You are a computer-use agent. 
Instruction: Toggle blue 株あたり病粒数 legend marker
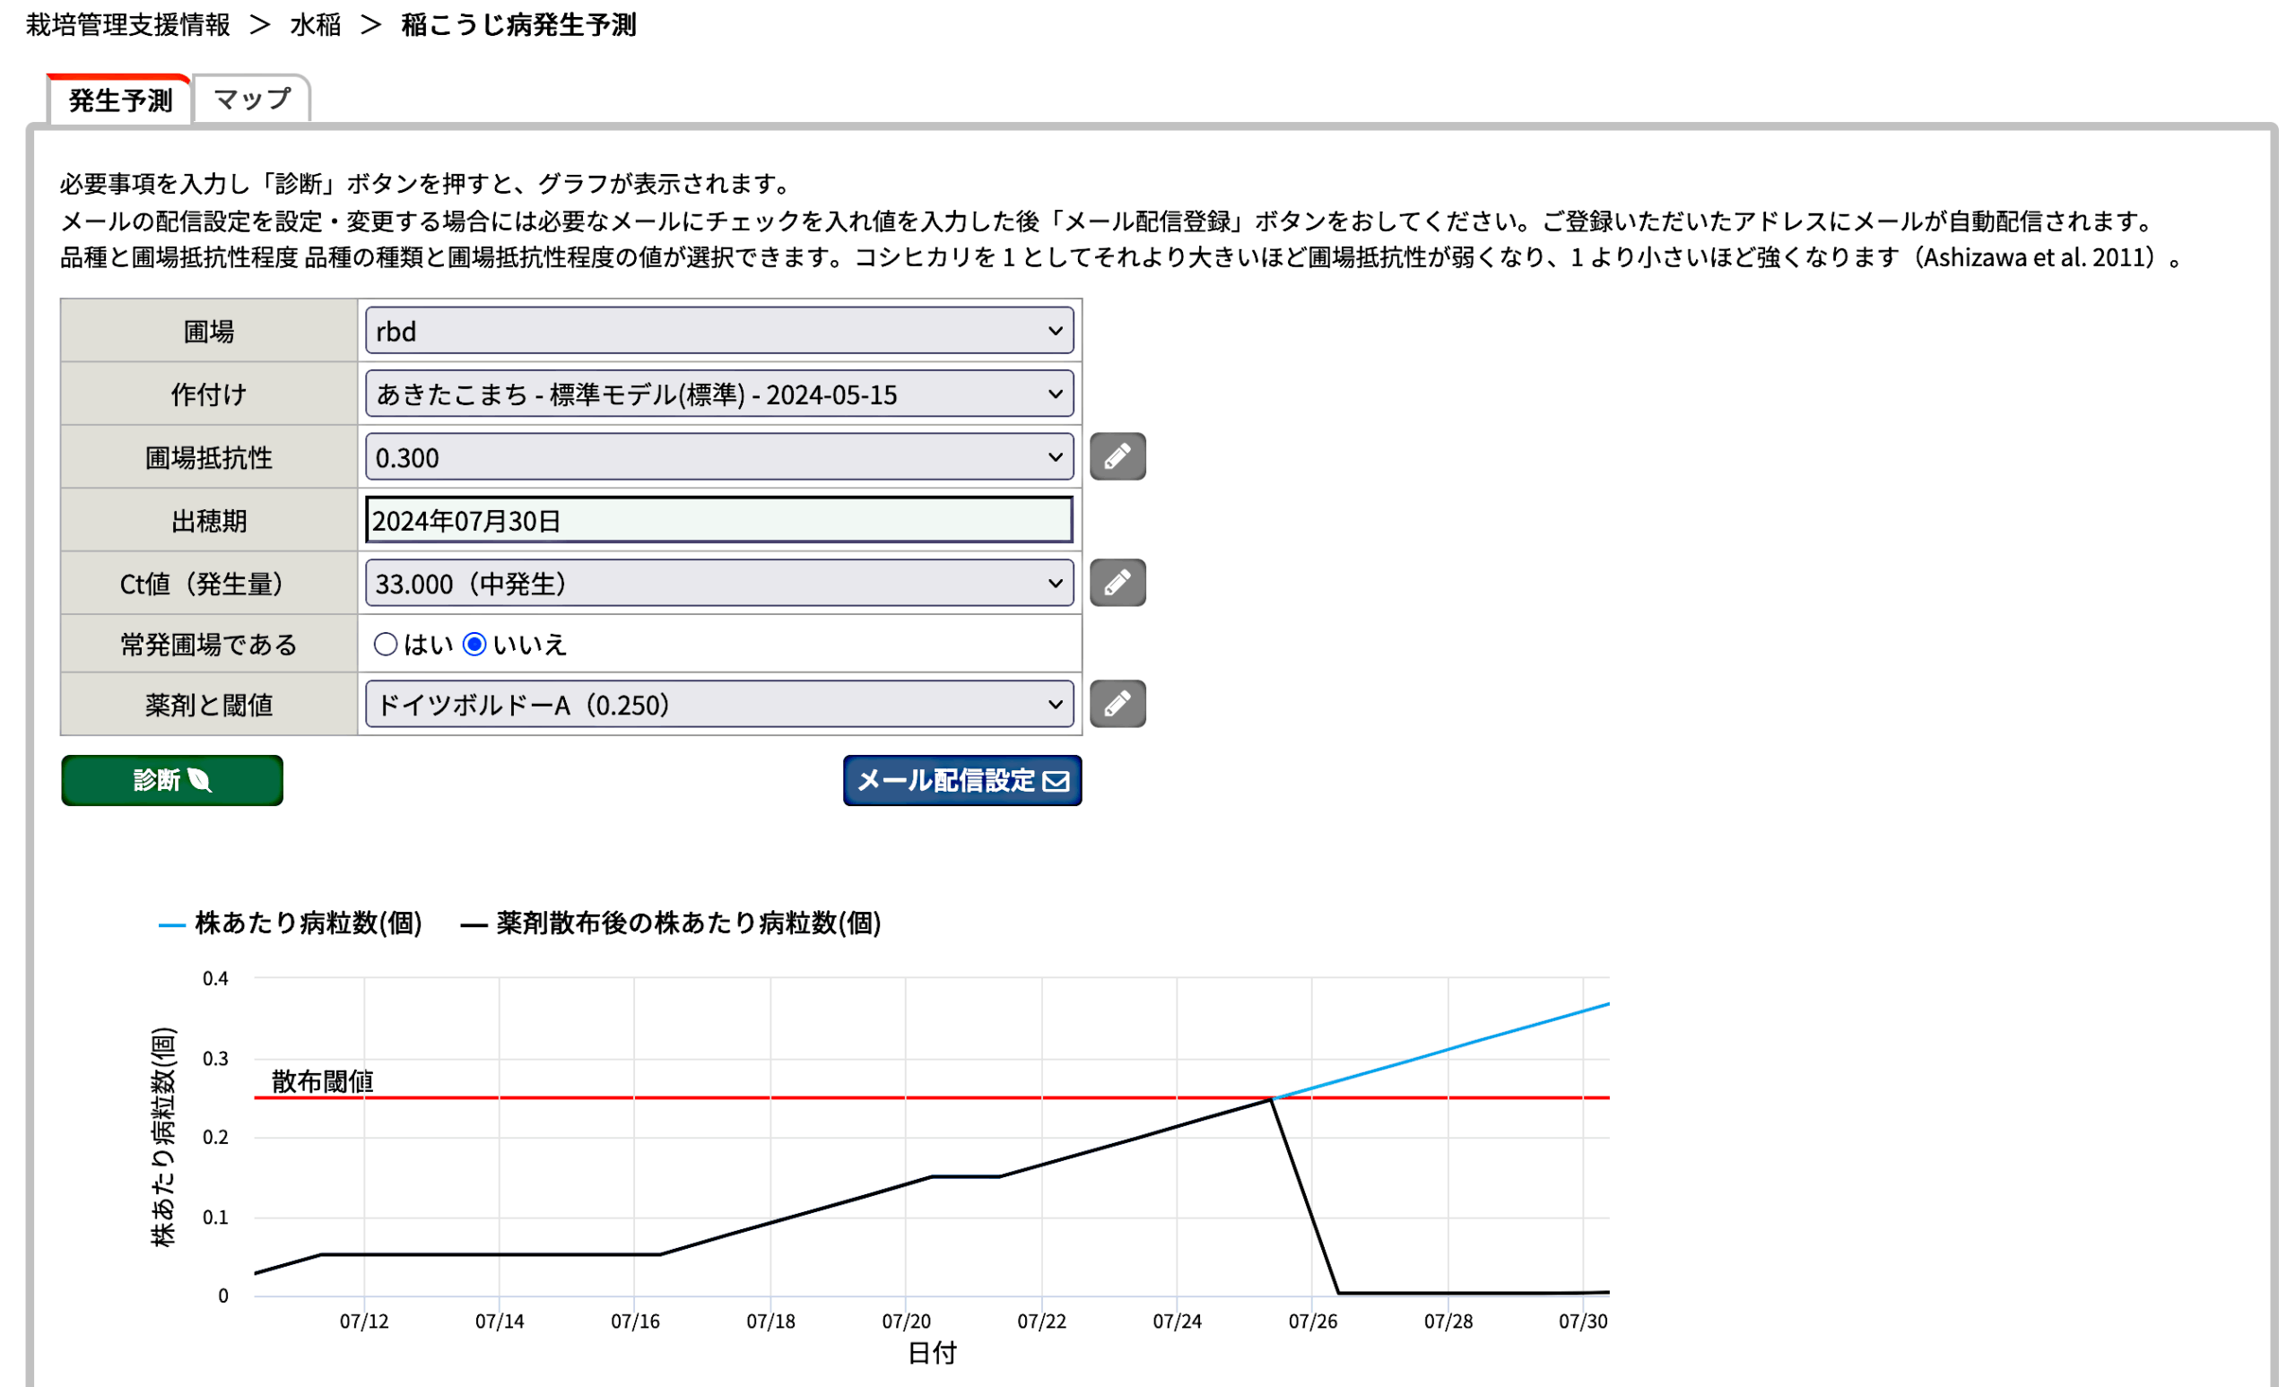tap(171, 925)
